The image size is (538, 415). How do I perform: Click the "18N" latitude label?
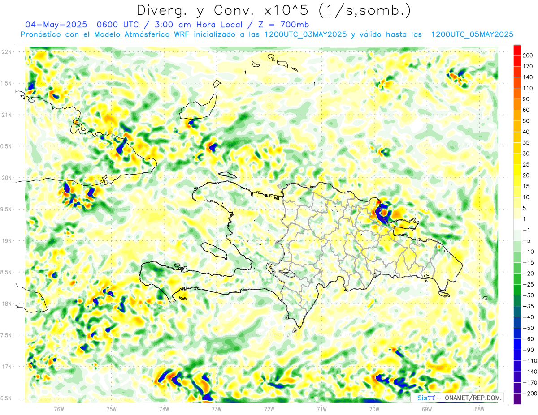pos(6,304)
